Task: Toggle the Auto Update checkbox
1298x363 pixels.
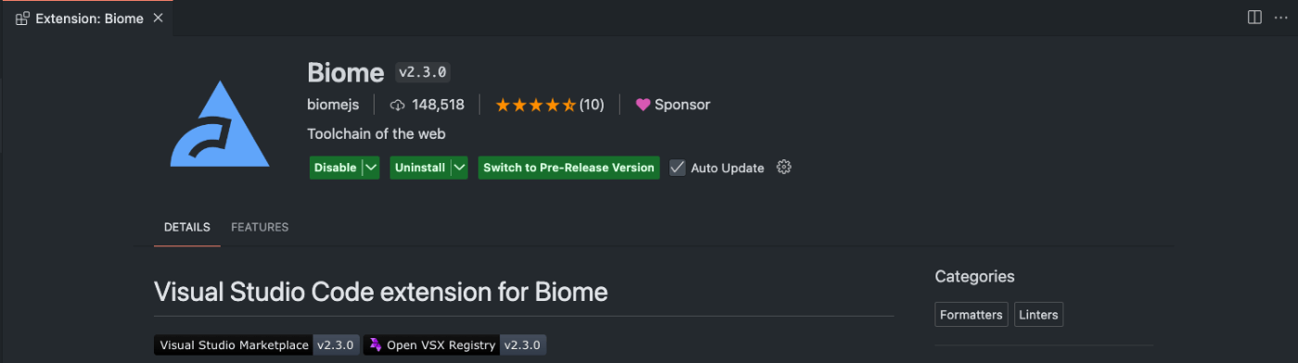Action: (678, 168)
